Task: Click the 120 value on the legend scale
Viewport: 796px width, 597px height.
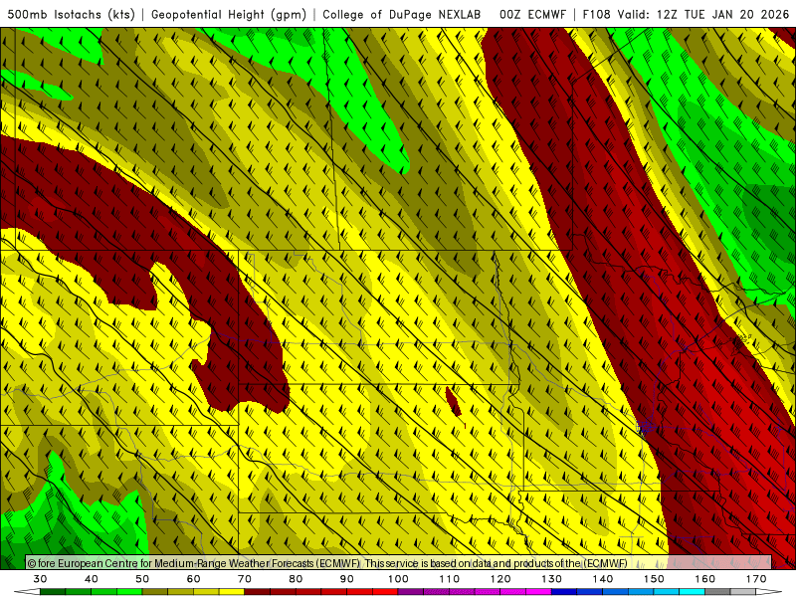Action: pos(500,579)
